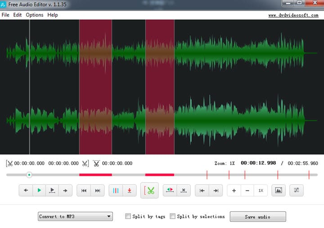Image resolution: width=324 pixels, height=228 pixels.
Task: Click the Save audio button
Action: coord(257,217)
